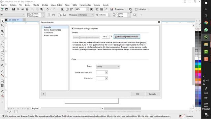Screen dimensions: 211x119
Task: Select the Text tool
Action: coord(2,65)
